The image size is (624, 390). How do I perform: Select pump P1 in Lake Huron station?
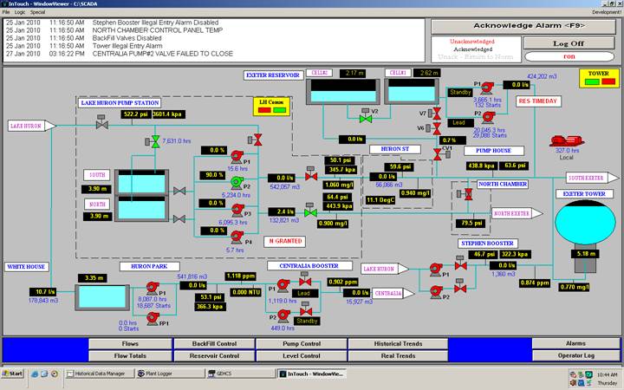(236, 158)
